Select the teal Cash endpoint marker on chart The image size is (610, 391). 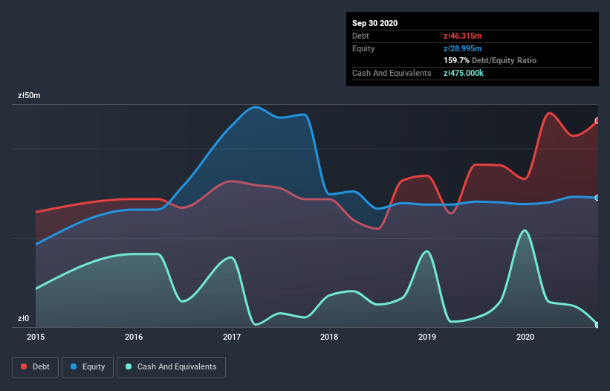[597, 325]
